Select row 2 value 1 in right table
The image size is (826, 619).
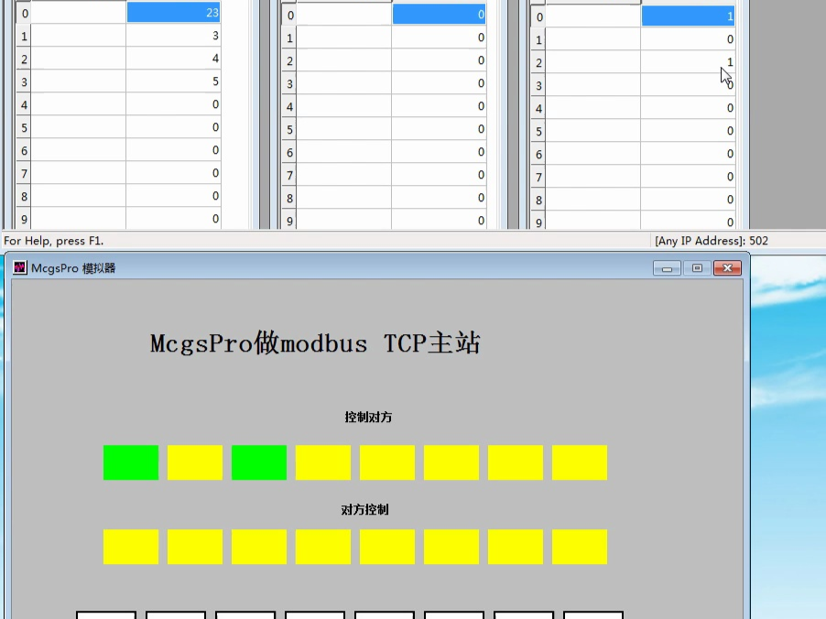click(688, 62)
